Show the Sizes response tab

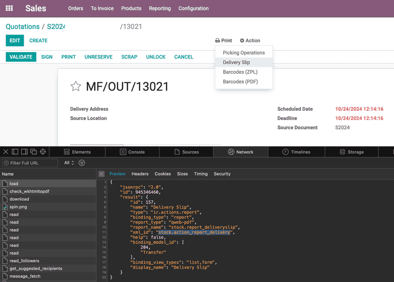[182, 174]
